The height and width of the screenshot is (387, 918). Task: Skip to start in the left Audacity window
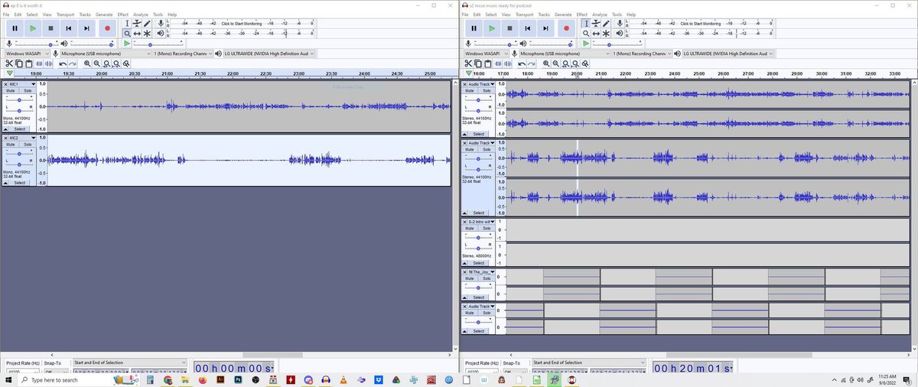(x=70, y=28)
